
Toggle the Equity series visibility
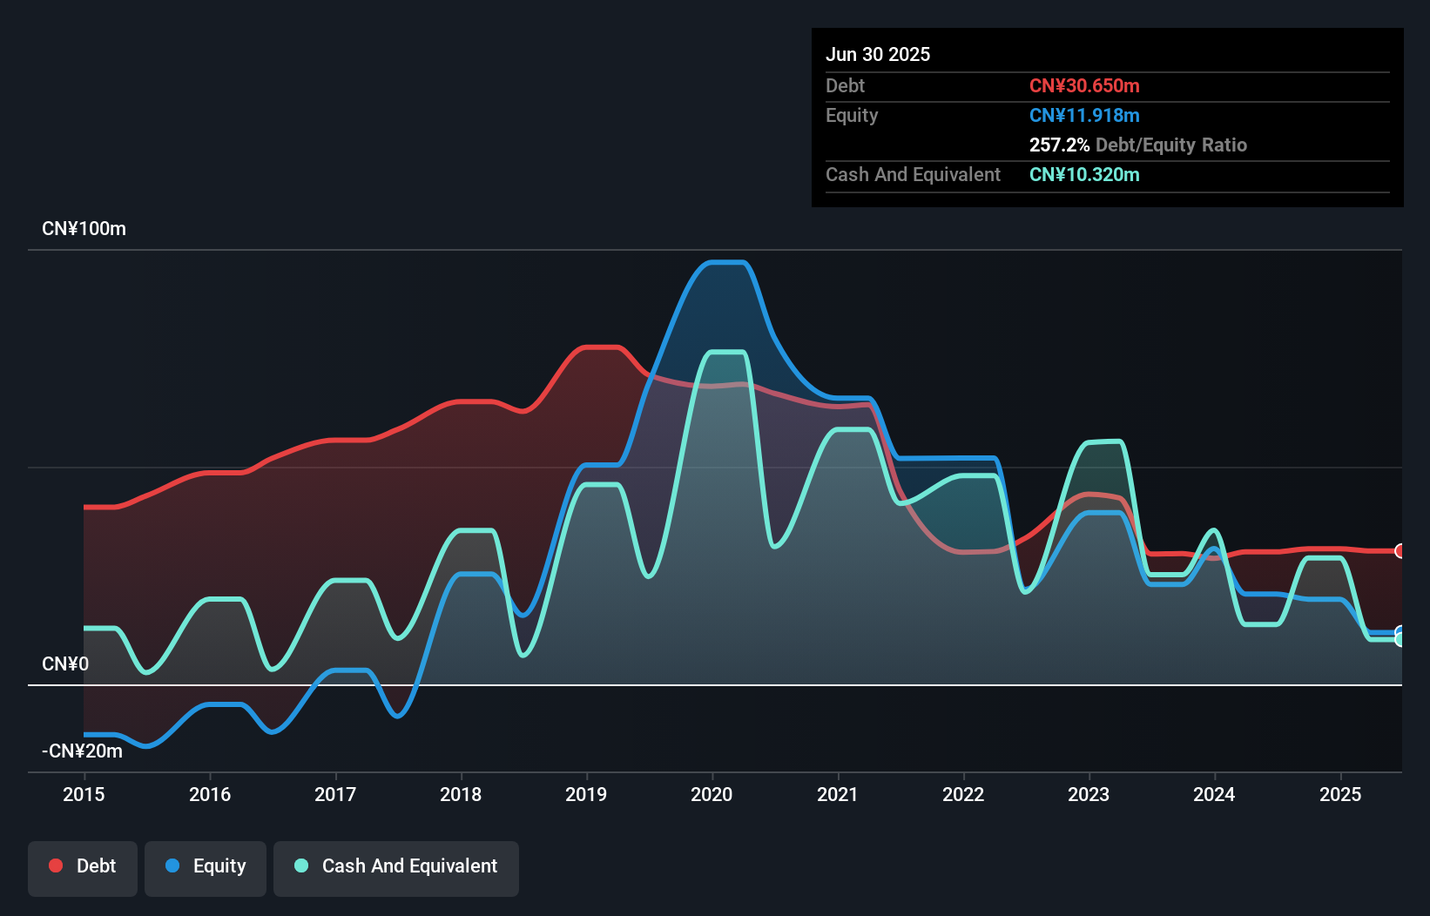205,866
